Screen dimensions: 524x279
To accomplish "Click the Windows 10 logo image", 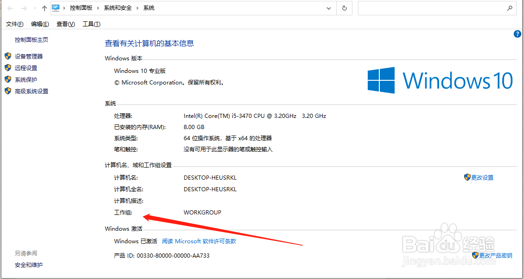I will pyautogui.click(x=440, y=80).
